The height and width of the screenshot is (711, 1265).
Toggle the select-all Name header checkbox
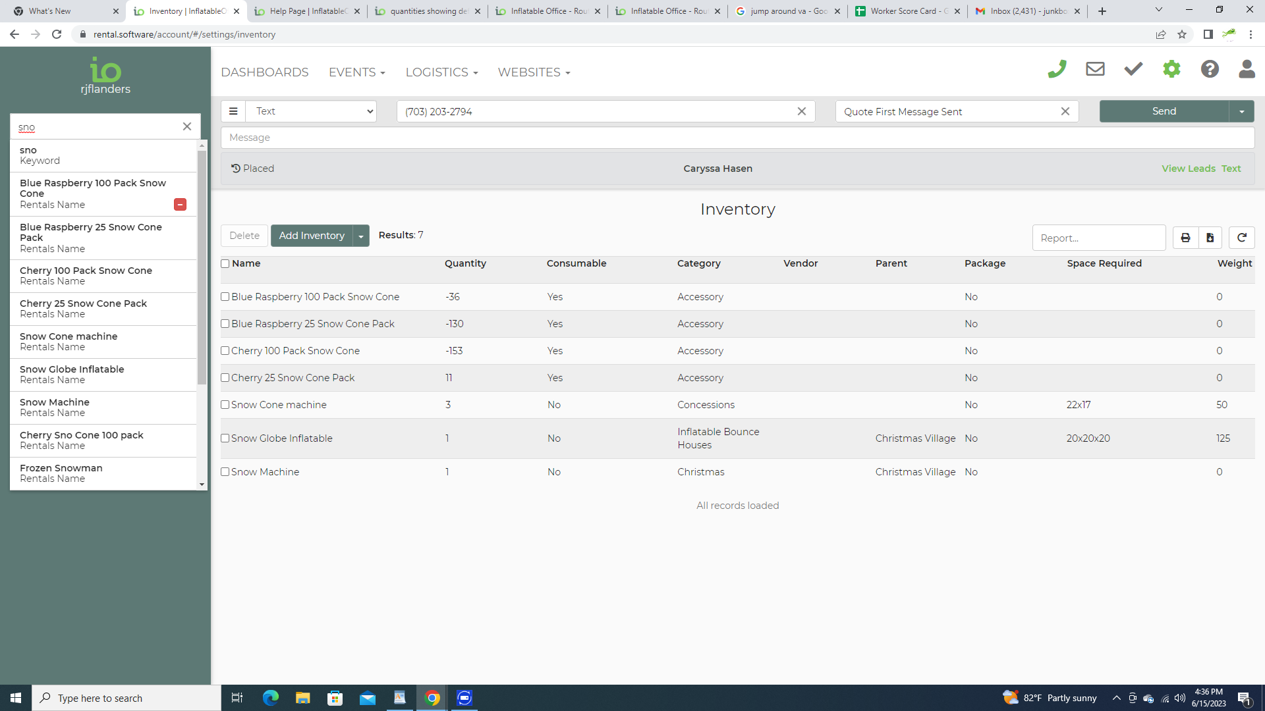tap(225, 264)
